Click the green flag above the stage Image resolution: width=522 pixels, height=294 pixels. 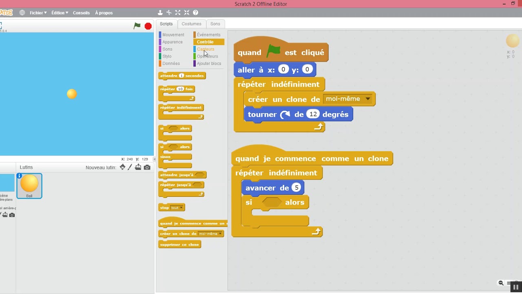tap(137, 26)
